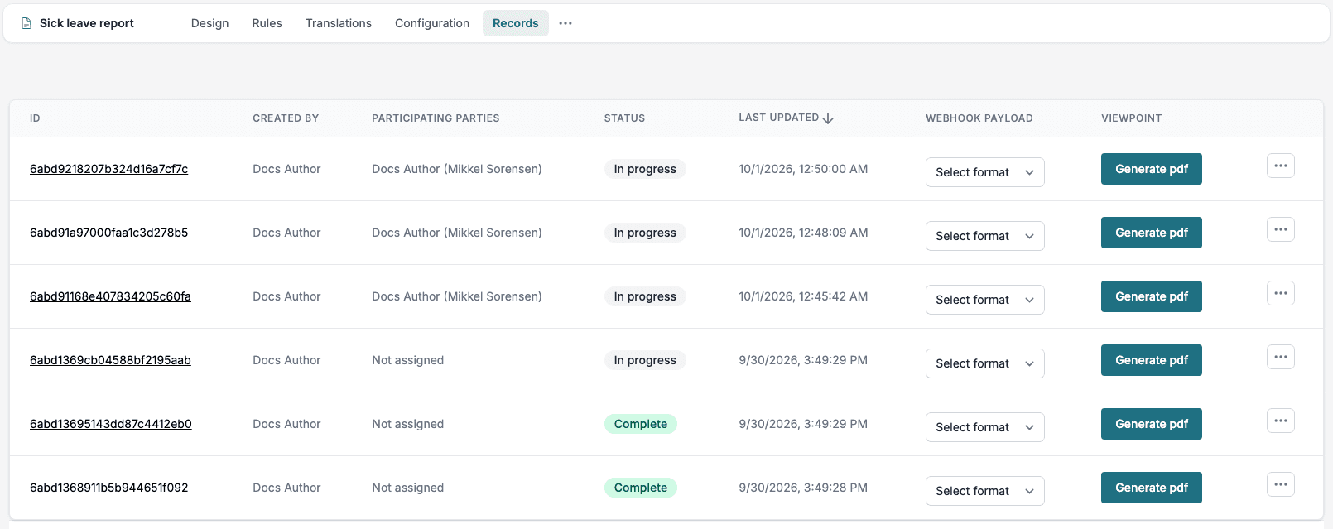Viewport: 1333px width, 529px height.
Task: Click Complete badge for 6abd1368911b5b944651f092
Action: click(x=641, y=488)
